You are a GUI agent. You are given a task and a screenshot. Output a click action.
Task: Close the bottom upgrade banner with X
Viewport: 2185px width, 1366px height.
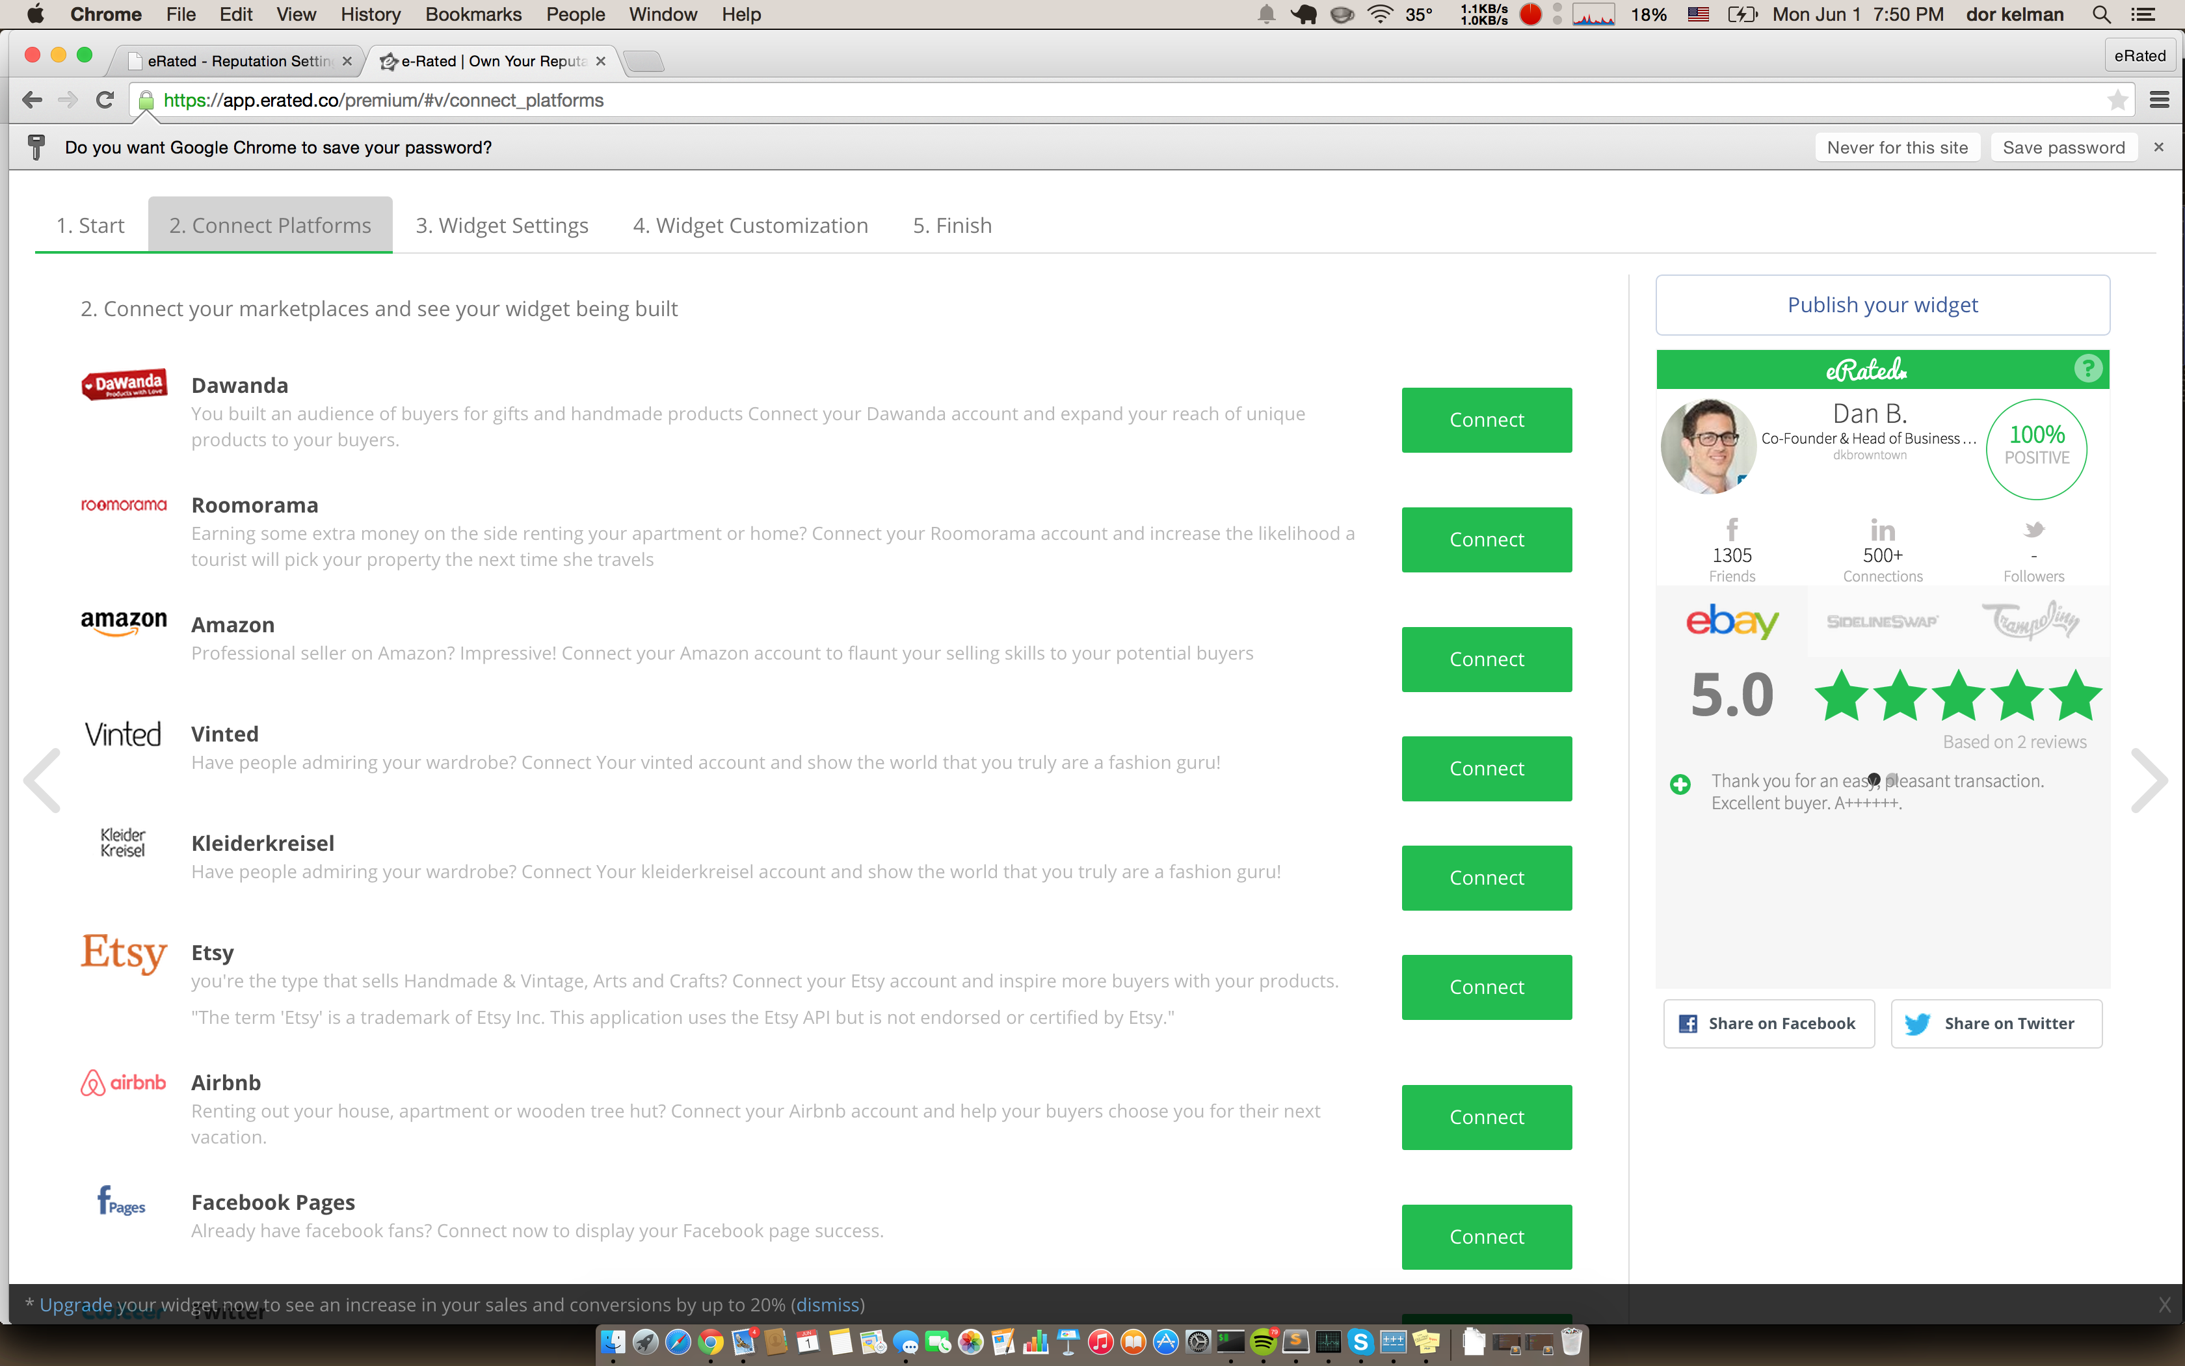point(2164,1305)
